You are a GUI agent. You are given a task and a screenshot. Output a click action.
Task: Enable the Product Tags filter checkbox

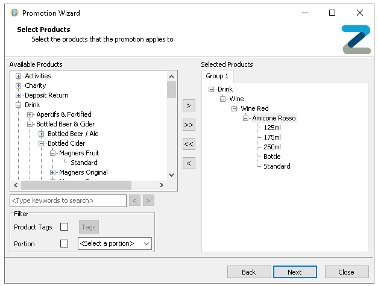[x=64, y=227]
